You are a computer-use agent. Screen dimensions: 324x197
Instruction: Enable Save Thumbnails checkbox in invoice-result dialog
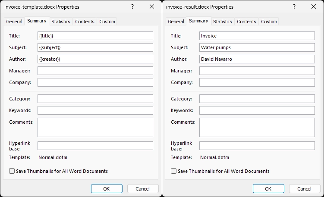tap(173, 171)
